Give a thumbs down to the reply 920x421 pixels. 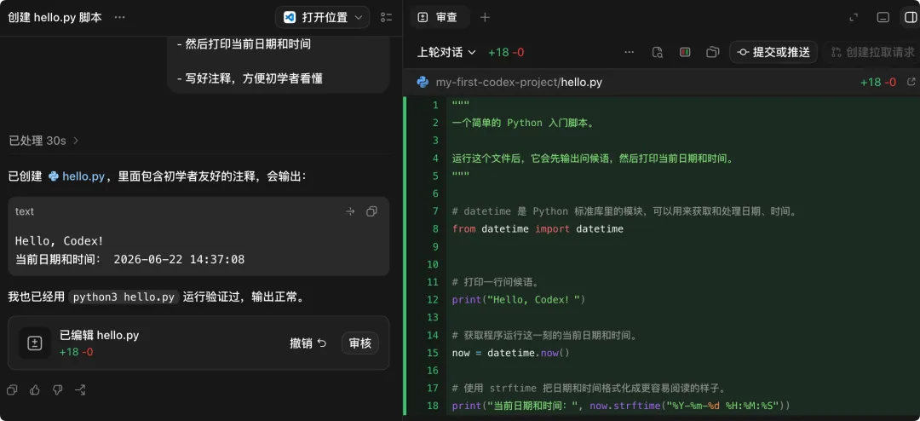(58, 389)
